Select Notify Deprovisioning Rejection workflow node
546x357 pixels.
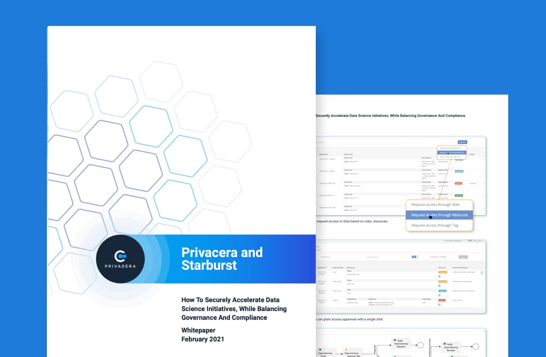[x=401, y=343]
